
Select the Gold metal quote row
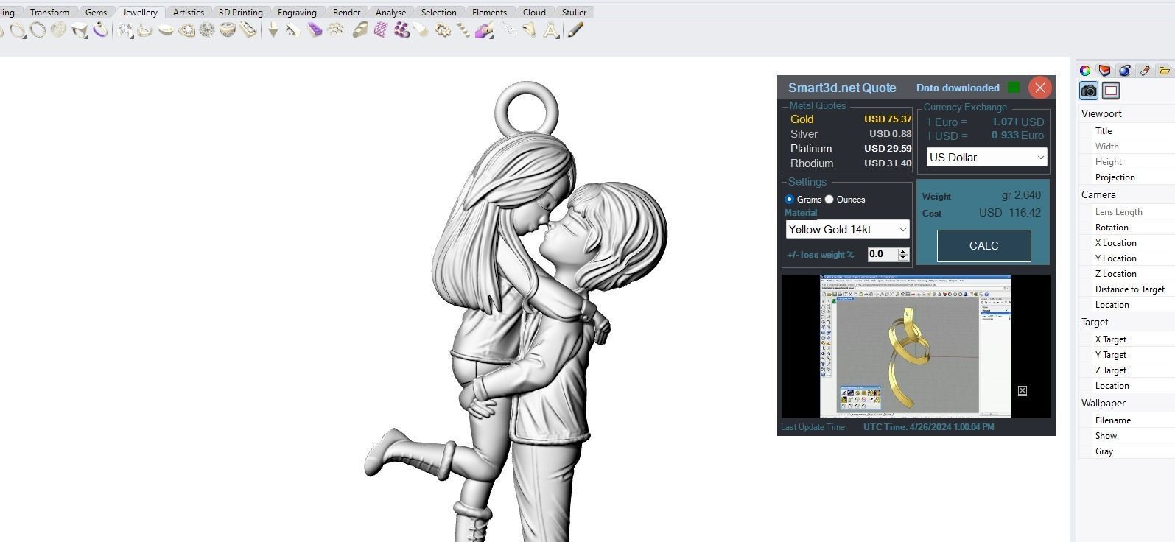coord(850,119)
